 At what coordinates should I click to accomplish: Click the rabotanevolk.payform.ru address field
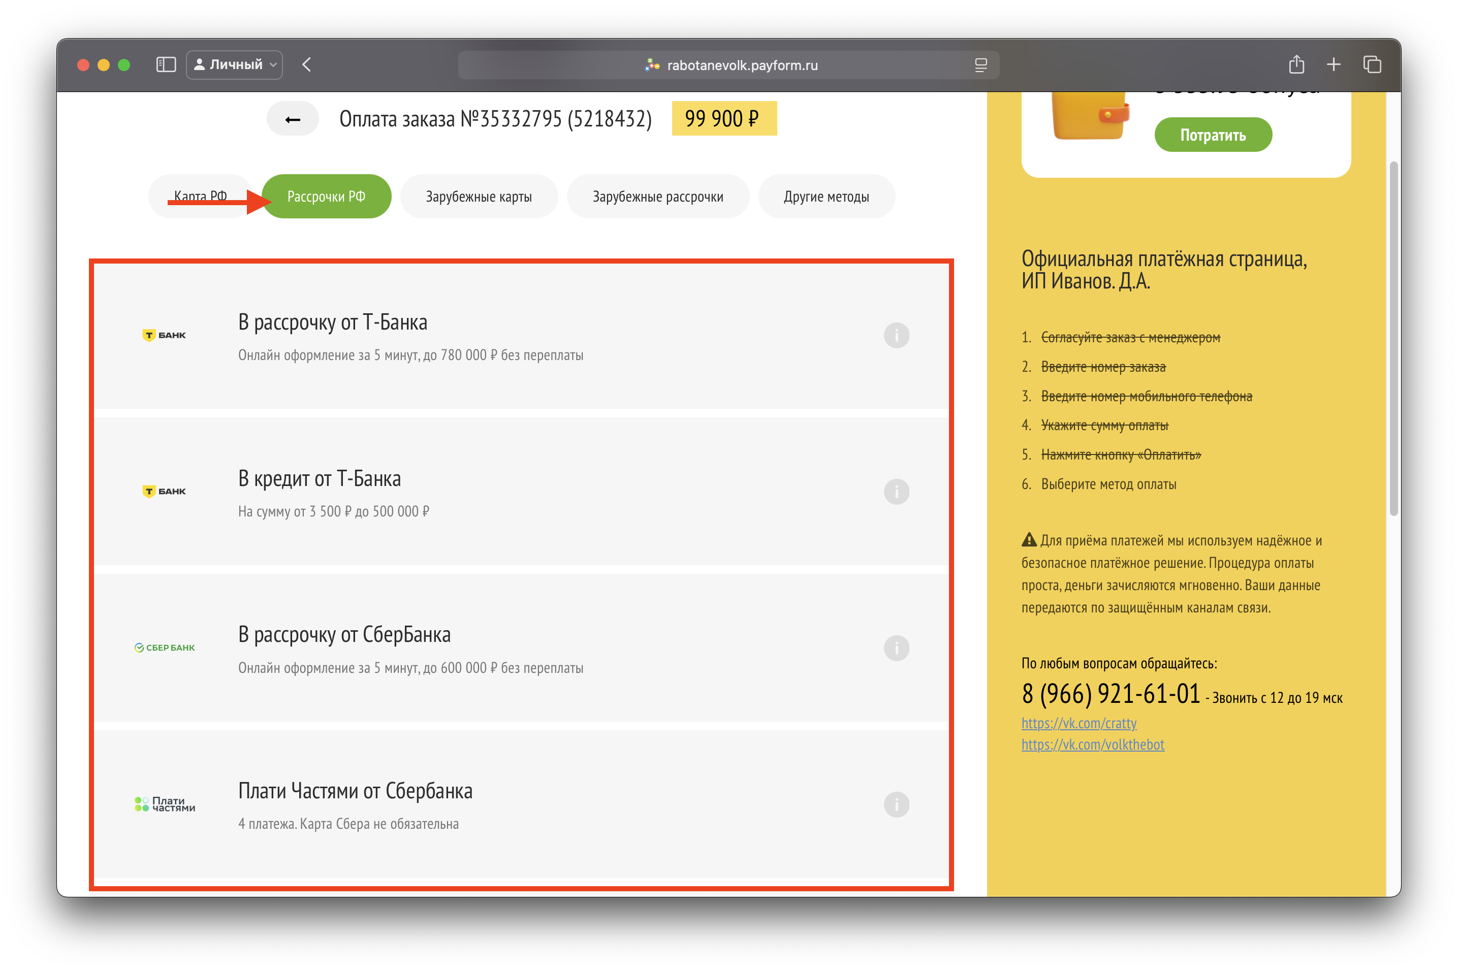[742, 65]
